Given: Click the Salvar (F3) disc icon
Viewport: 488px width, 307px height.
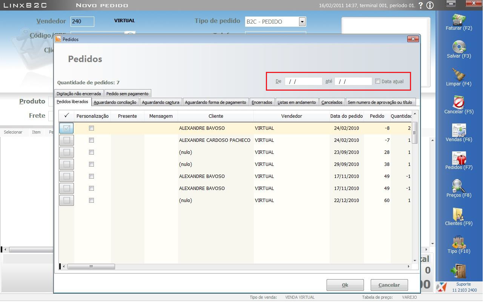Looking at the screenshot, I should click(459, 47).
